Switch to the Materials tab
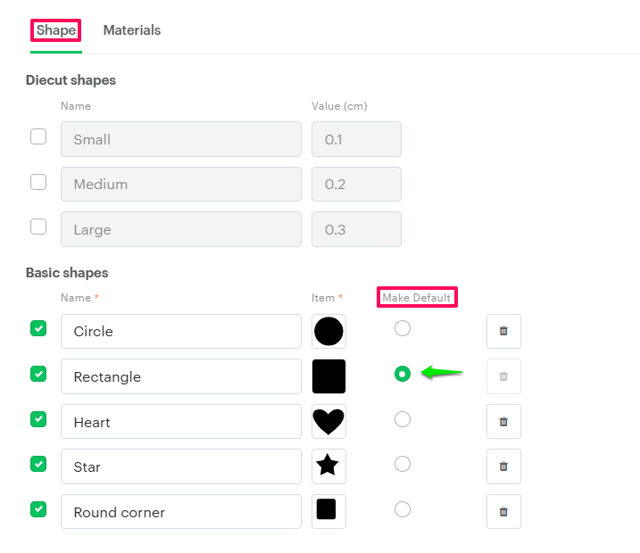The width and height of the screenshot is (640, 553). click(x=132, y=30)
